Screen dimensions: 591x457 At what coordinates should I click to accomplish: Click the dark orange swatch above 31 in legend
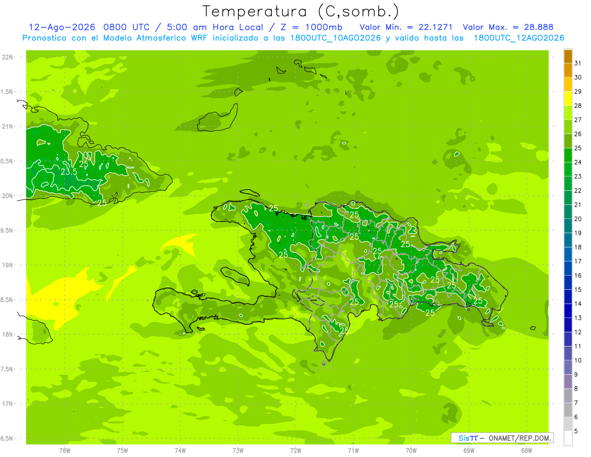pyautogui.click(x=568, y=56)
